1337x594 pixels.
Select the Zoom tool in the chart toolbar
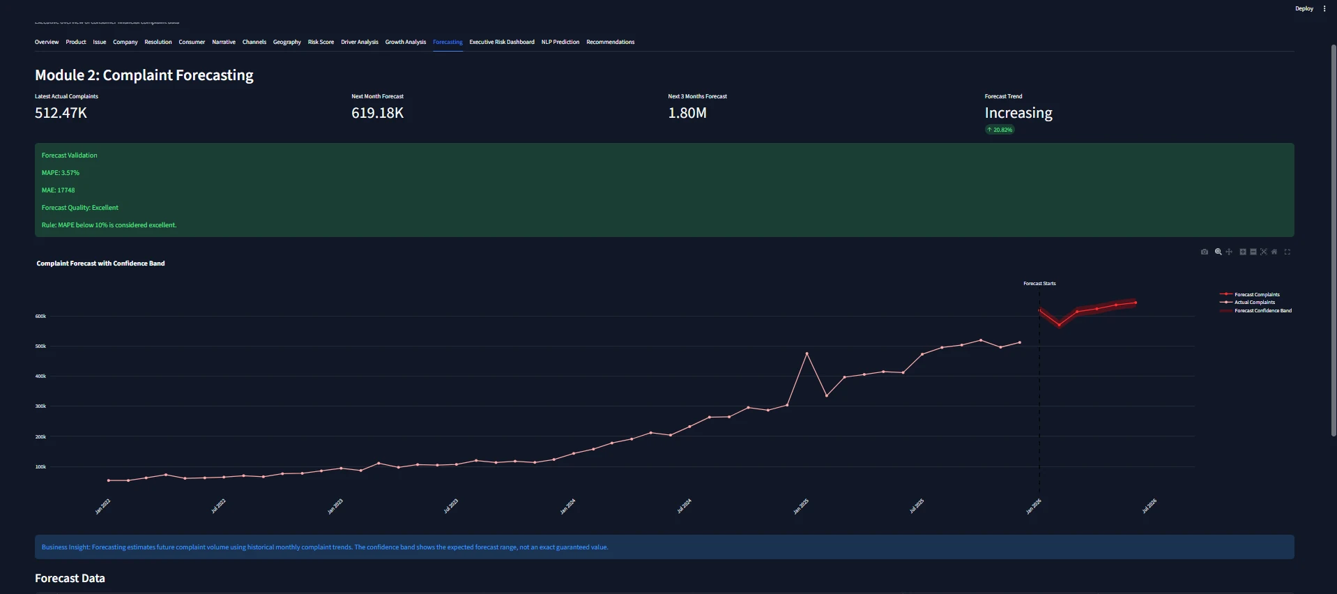[x=1218, y=252]
